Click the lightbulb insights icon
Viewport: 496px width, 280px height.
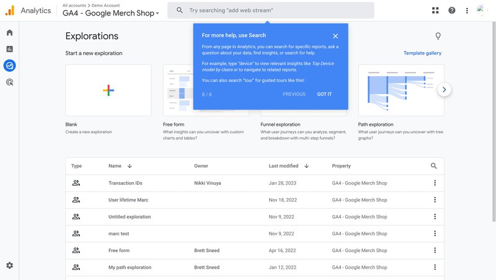pos(438,37)
